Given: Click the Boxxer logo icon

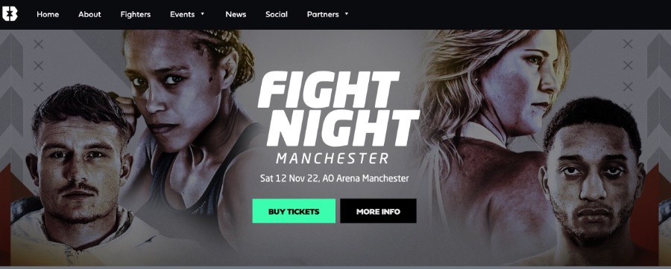Looking at the screenshot, I should 10,14.
